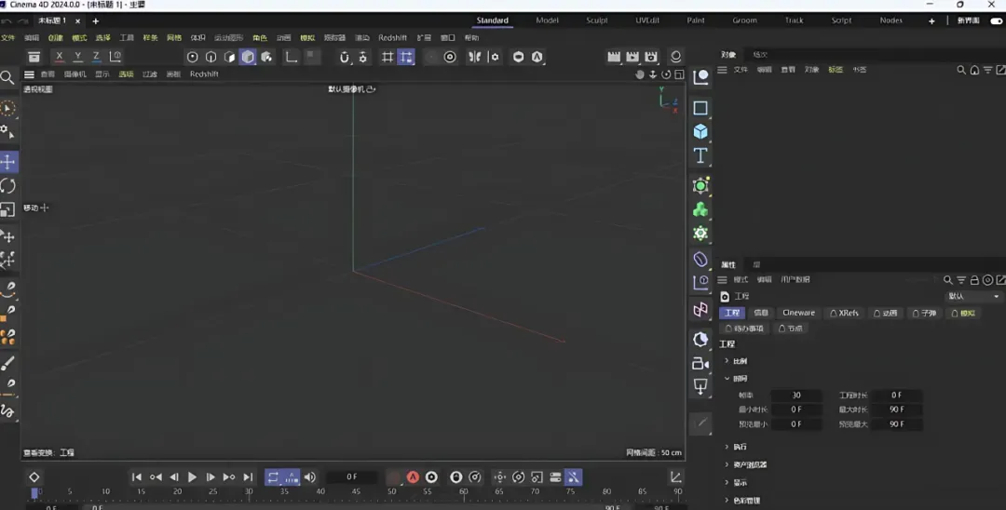Click the coordinate system L icon
This screenshot has height=510, width=1006.
pyautogui.click(x=292, y=57)
